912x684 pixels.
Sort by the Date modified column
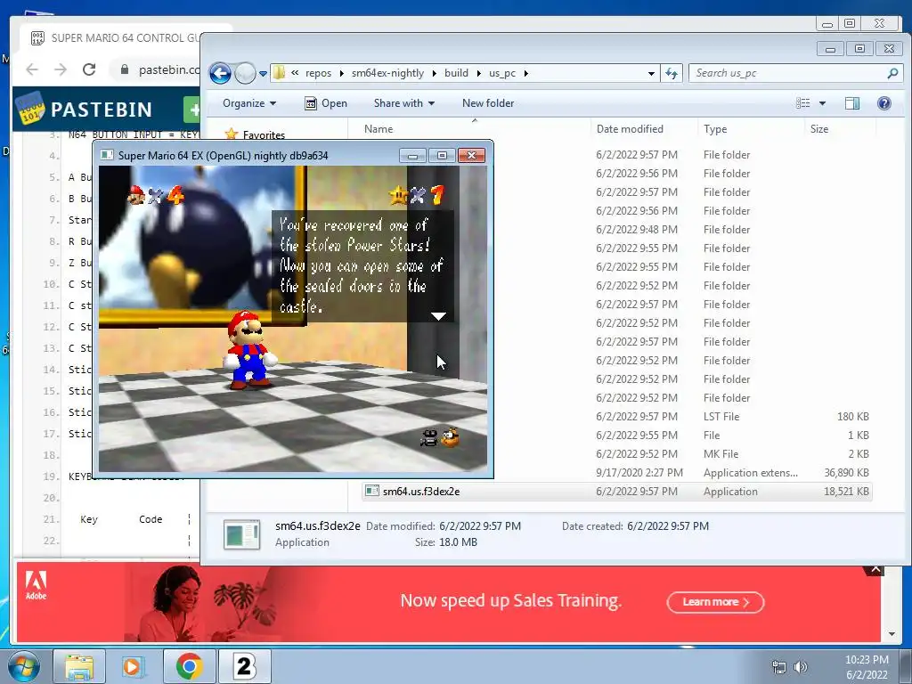[630, 129]
